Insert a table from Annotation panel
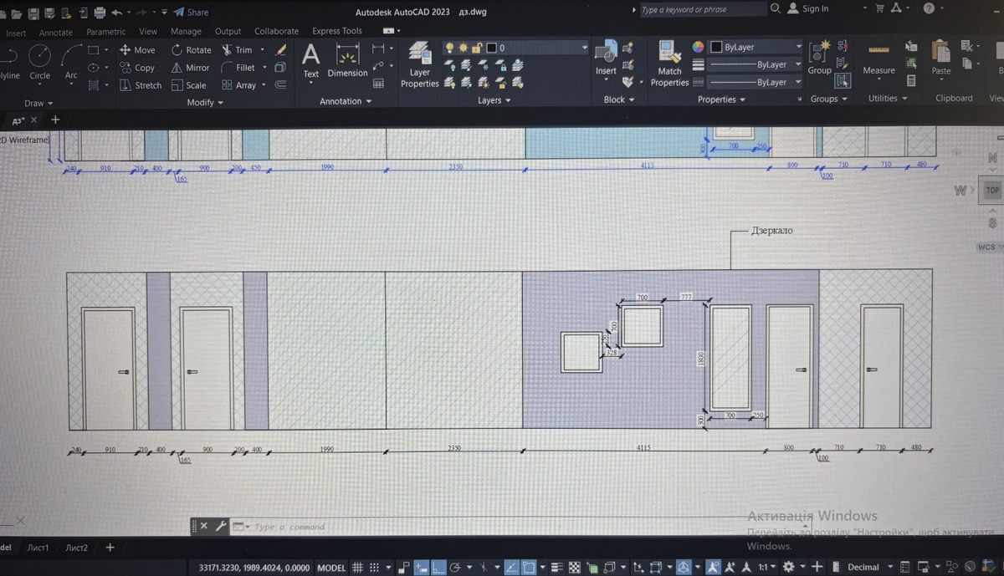This screenshot has width=1004, height=576. tap(378, 84)
